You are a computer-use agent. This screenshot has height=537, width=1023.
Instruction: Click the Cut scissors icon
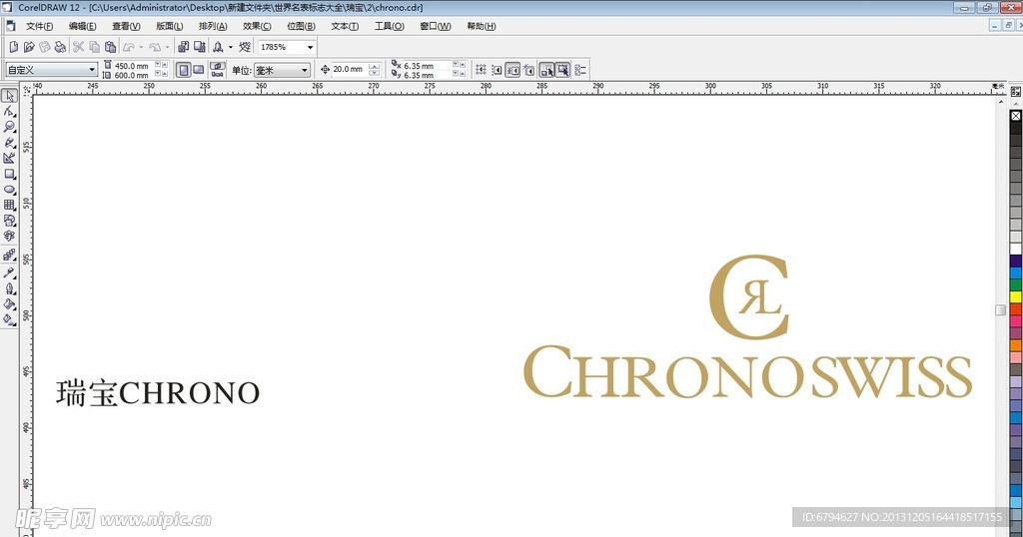pyautogui.click(x=78, y=47)
